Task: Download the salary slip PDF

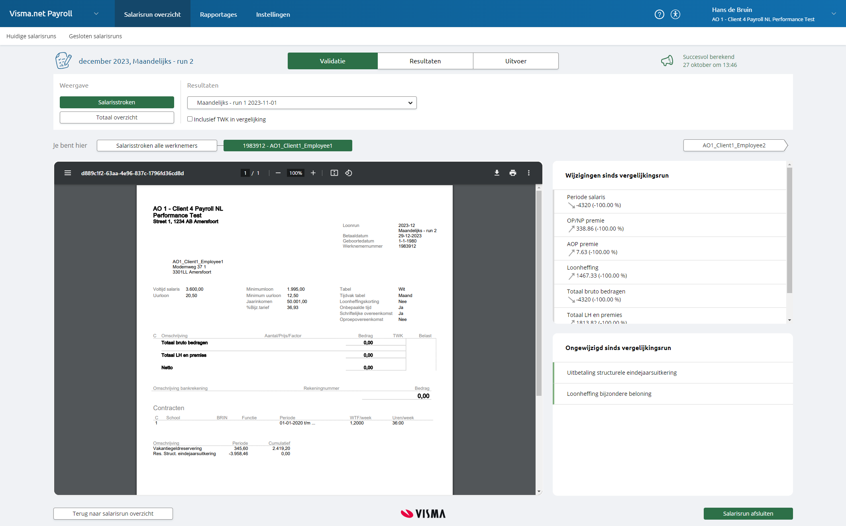Action: pyautogui.click(x=497, y=173)
